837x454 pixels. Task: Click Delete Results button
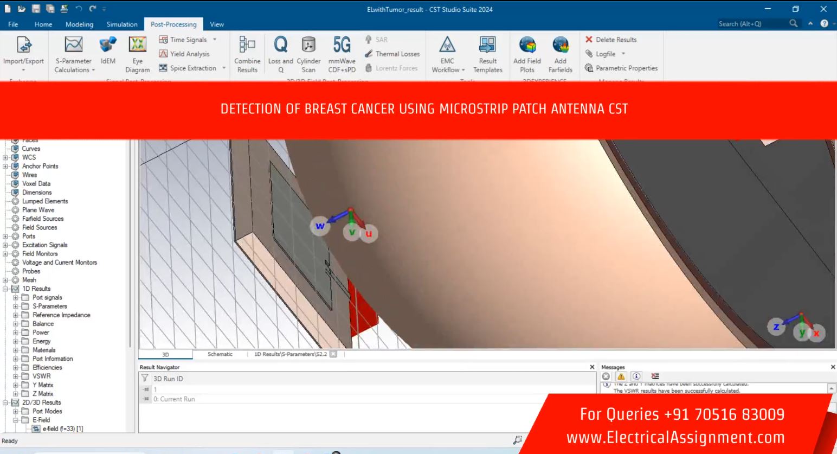pyautogui.click(x=611, y=40)
